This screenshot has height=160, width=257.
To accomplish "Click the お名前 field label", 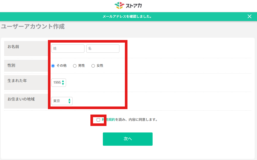I will (13, 47).
